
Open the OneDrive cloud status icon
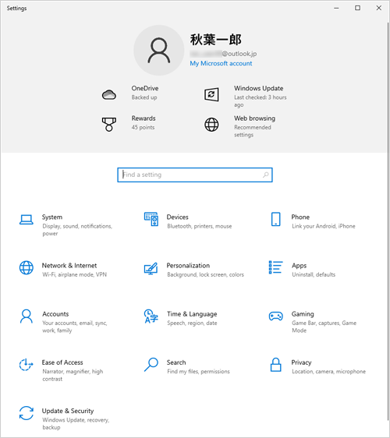(x=109, y=95)
